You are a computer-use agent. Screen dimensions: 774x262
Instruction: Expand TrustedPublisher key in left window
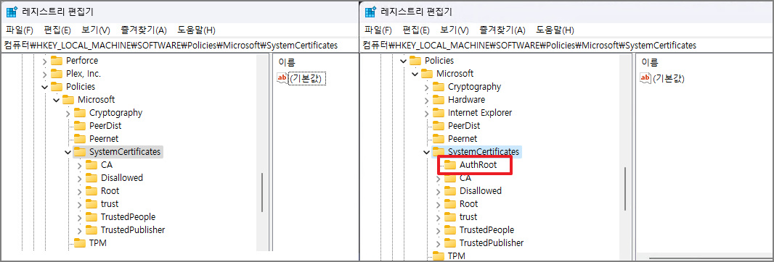point(80,230)
